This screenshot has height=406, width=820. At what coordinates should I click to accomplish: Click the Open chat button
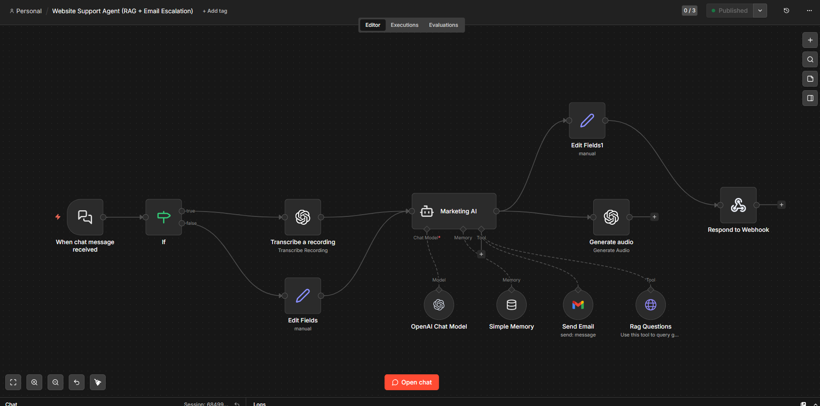click(x=412, y=382)
